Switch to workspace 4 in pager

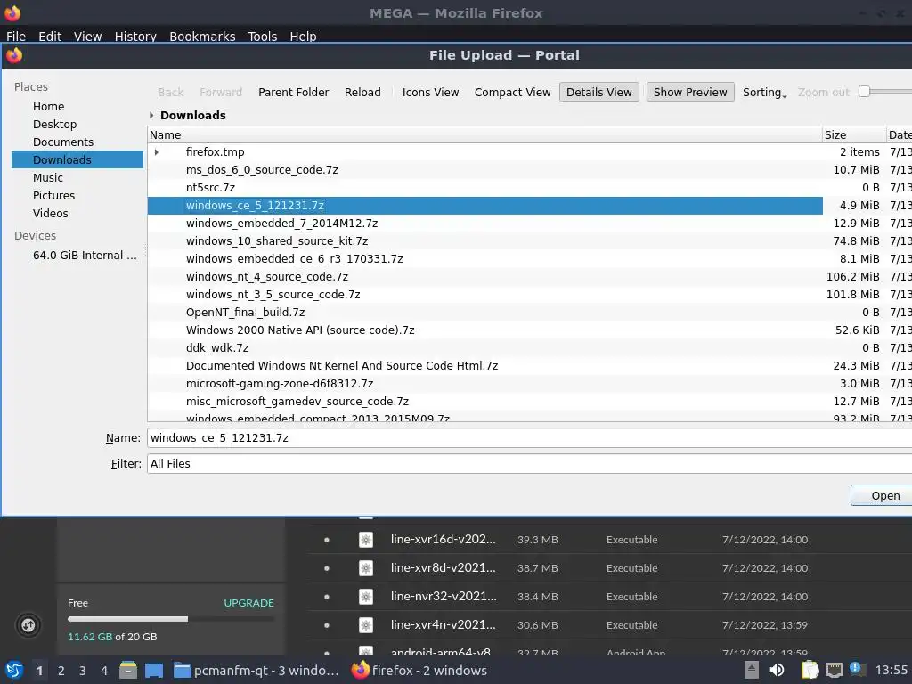[x=104, y=671]
